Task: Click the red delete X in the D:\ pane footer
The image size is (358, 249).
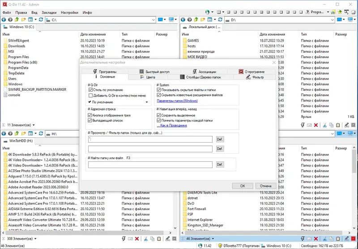Action: [x=316, y=125]
